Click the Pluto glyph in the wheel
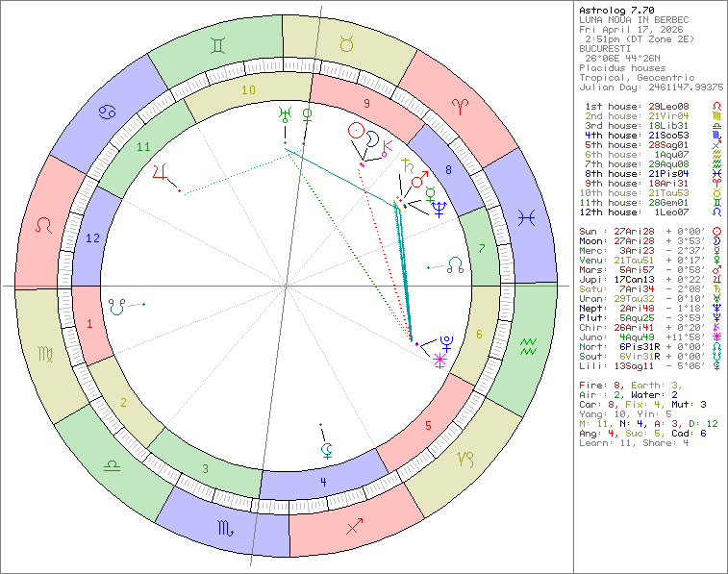Screen dimensions: 728x574 [446, 339]
